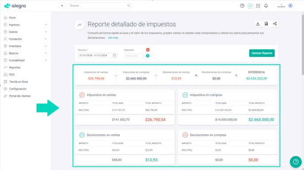Click the report chart icon beside title
This screenshot has height=170, width=304.
[80, 25]
